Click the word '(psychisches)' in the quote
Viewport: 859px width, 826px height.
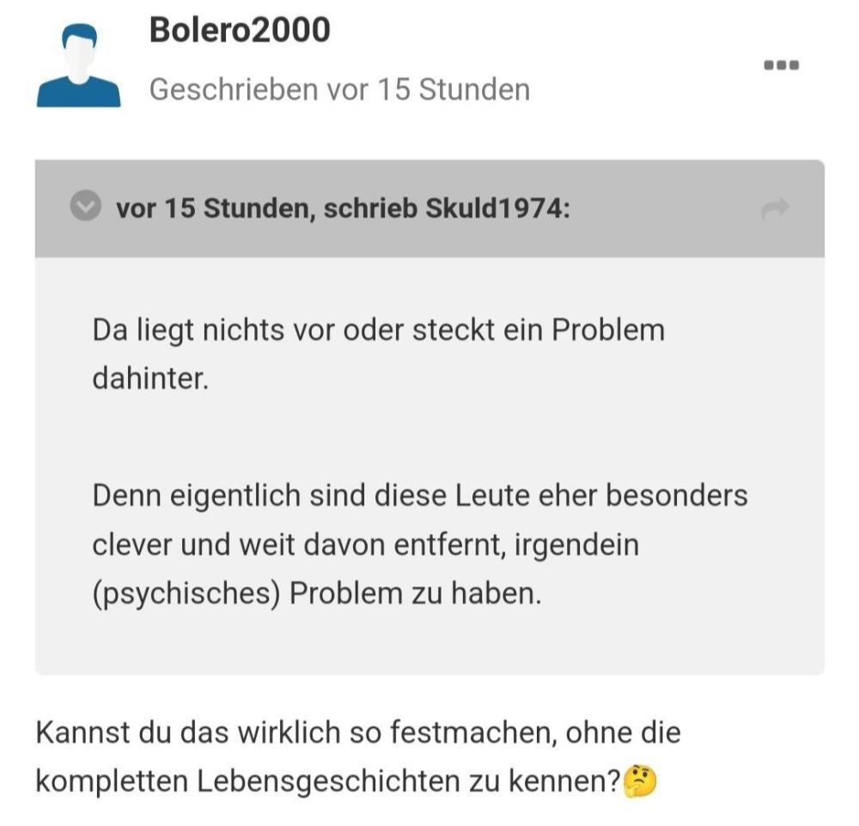coord(186,594)
